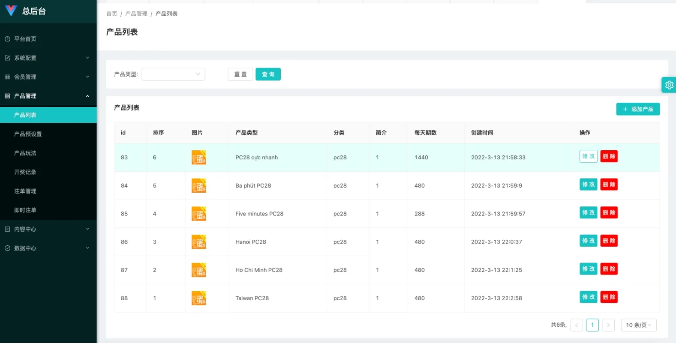The image size is (676, 343).
Task: Open 开奖记录 from sidebar
Action: click(x=25, y=172)
